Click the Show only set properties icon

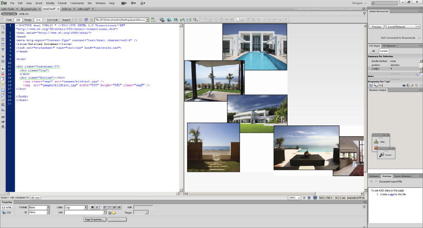pyautogui.click(x=381, y=86)
